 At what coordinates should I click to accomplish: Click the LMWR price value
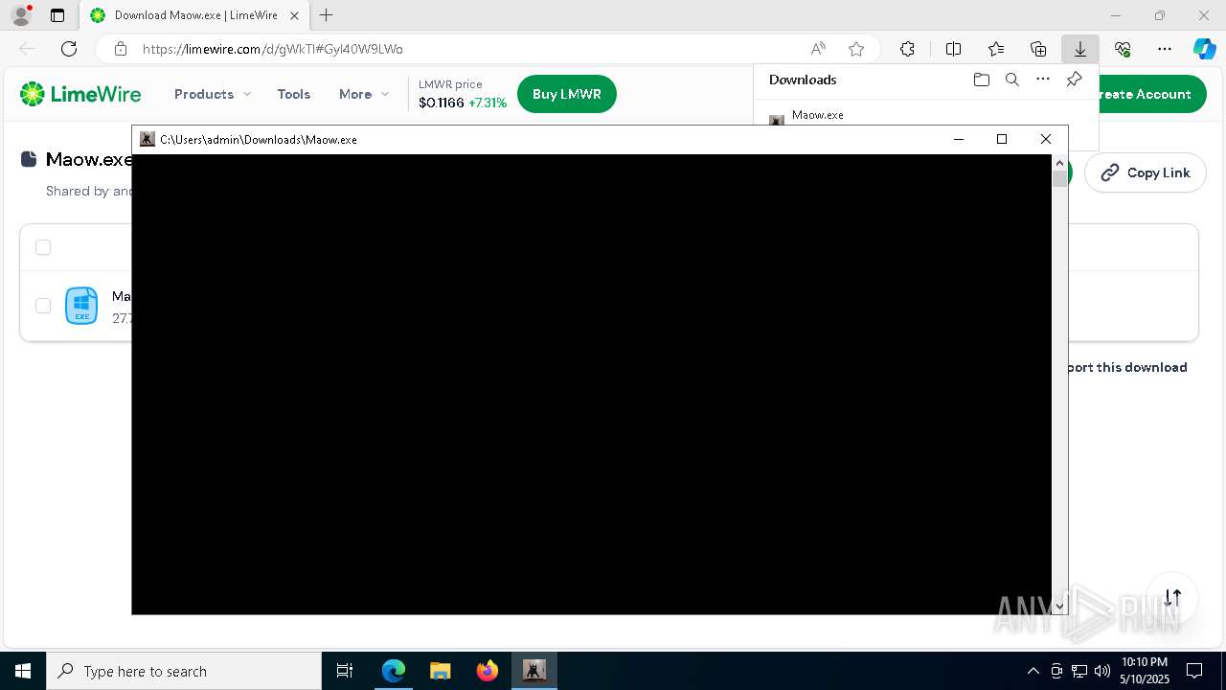[x=442, y=103]
